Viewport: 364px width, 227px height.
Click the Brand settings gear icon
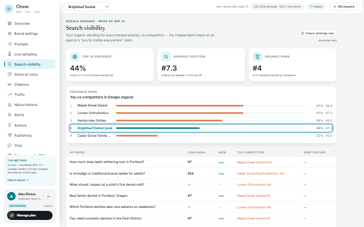(10, 34)
